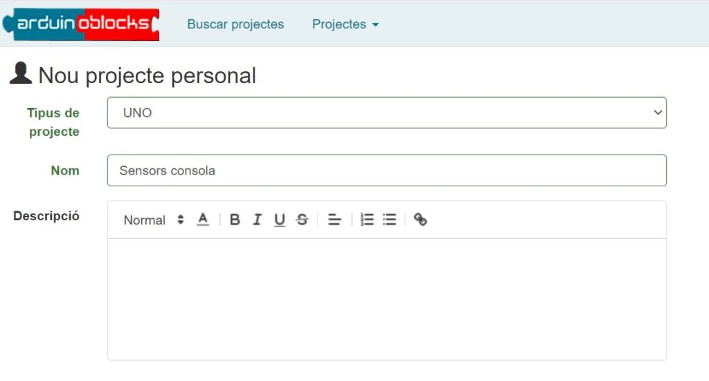Open the project type dropdown showing UNO
Image resolution: width=709 pixels, height=381 pixels.
pos(386,113)
